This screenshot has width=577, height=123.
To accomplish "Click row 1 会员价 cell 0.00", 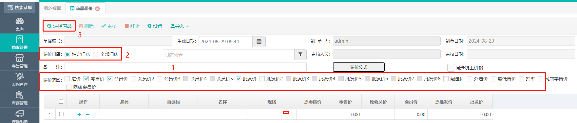I will pos(411,115).
